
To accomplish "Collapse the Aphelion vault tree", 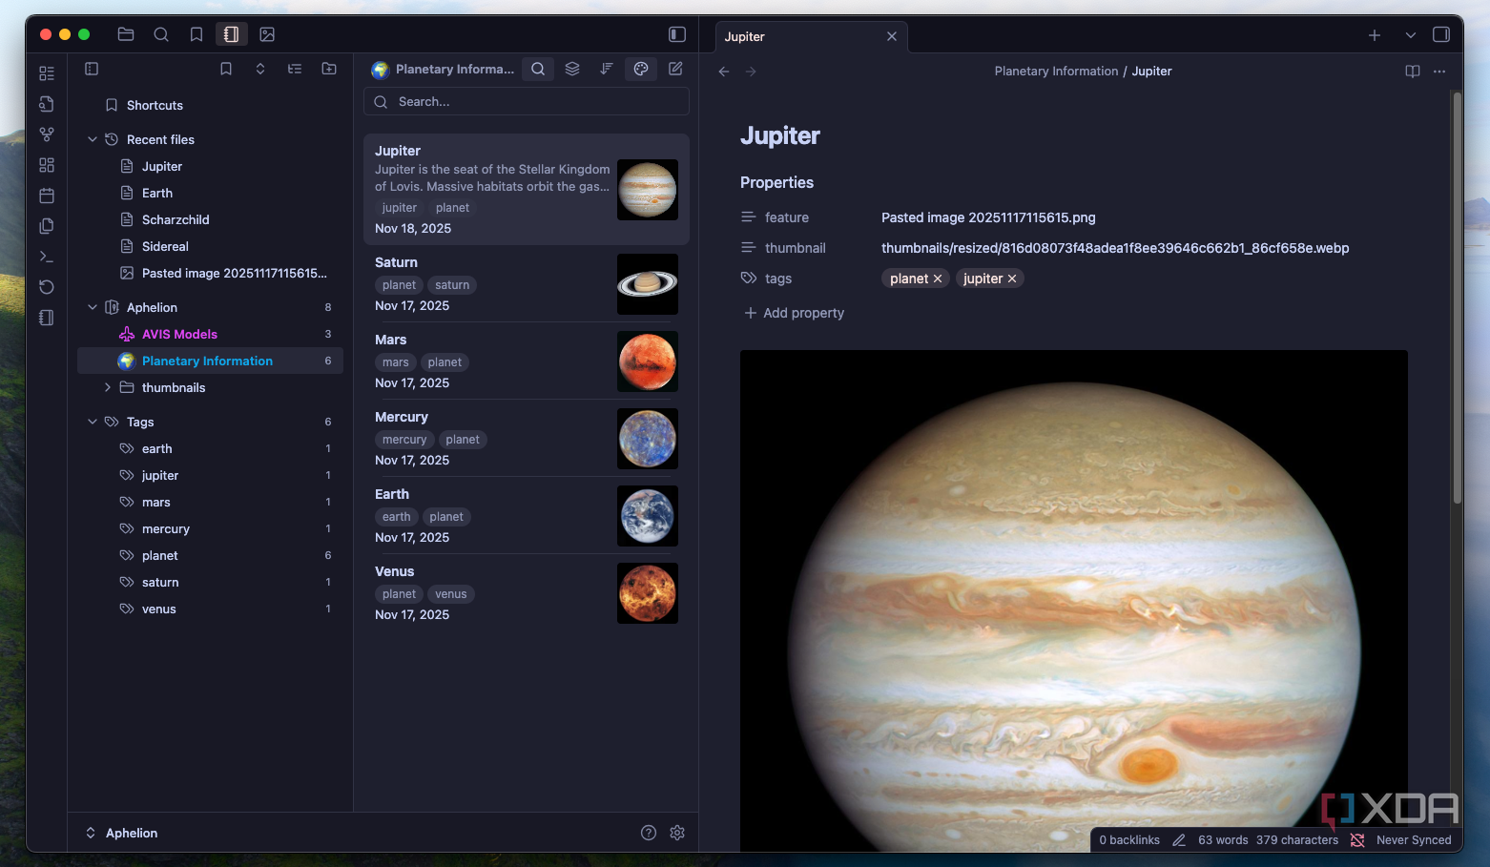I will click(93, 307).
